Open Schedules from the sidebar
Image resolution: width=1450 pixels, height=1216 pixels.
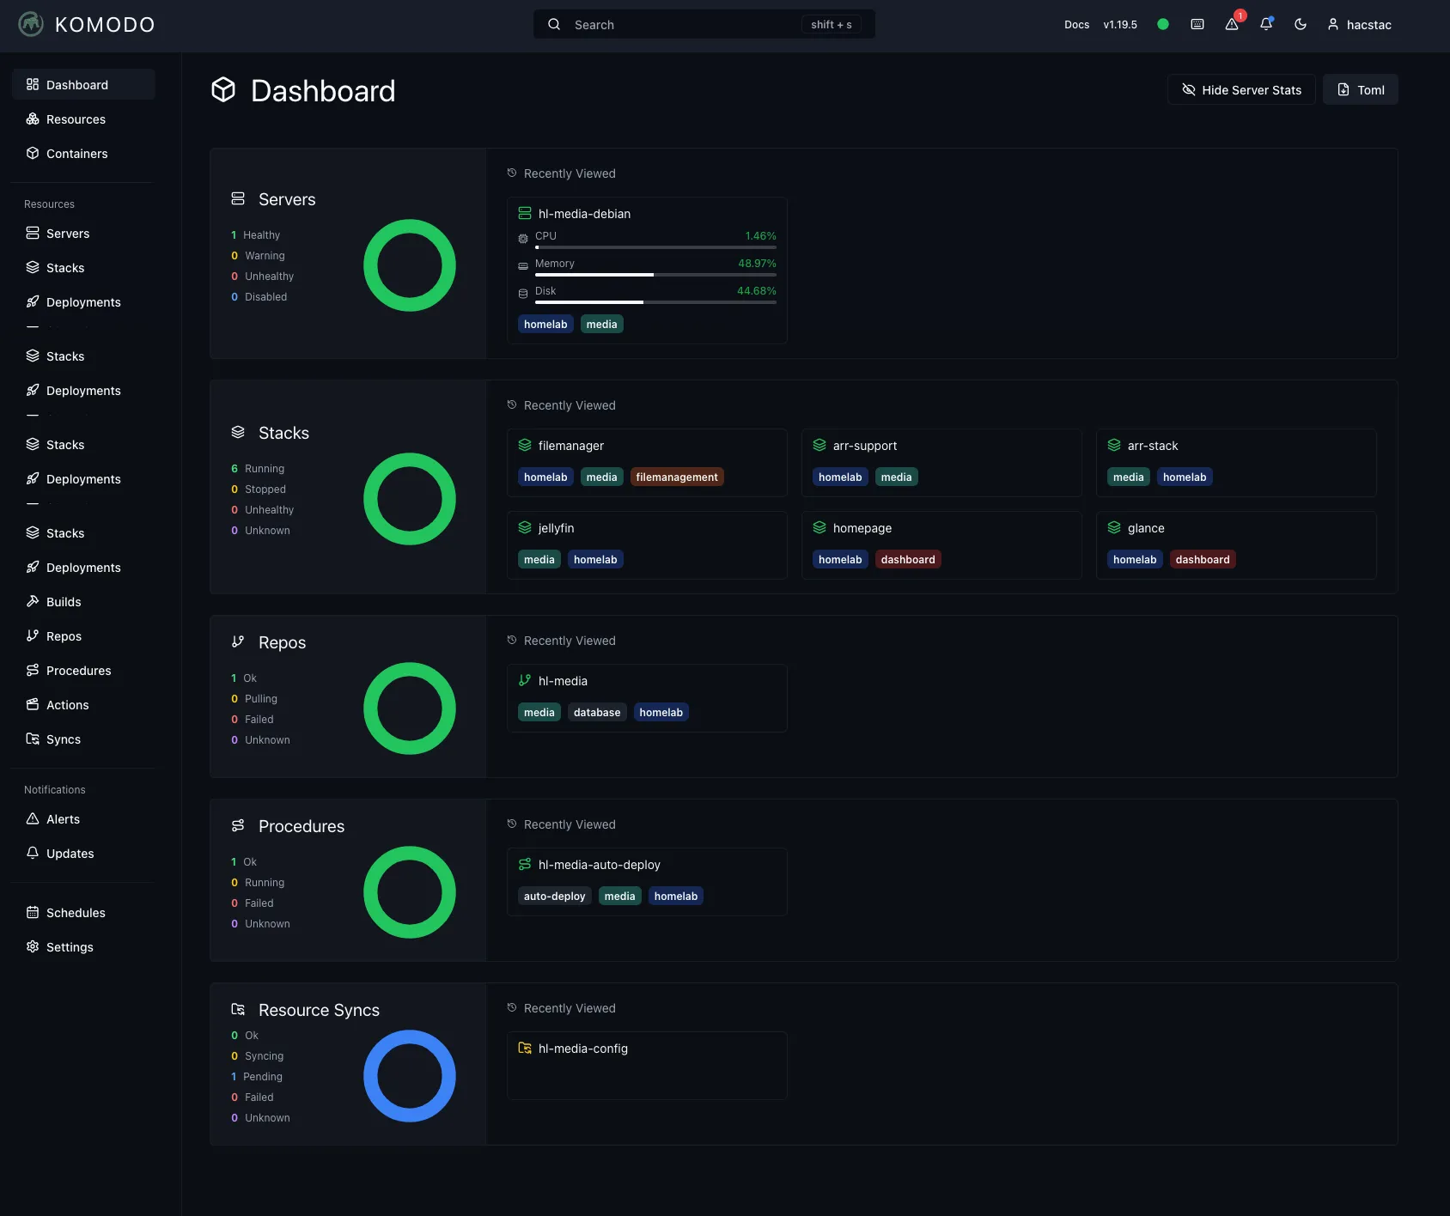[76, 913]
